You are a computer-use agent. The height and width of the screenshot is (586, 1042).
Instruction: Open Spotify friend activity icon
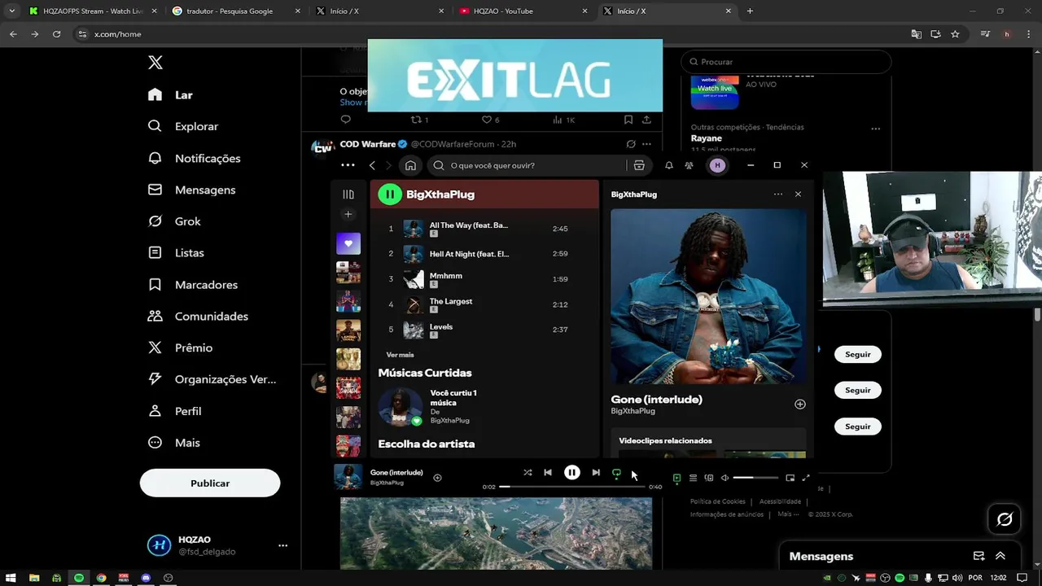point(689,165)
